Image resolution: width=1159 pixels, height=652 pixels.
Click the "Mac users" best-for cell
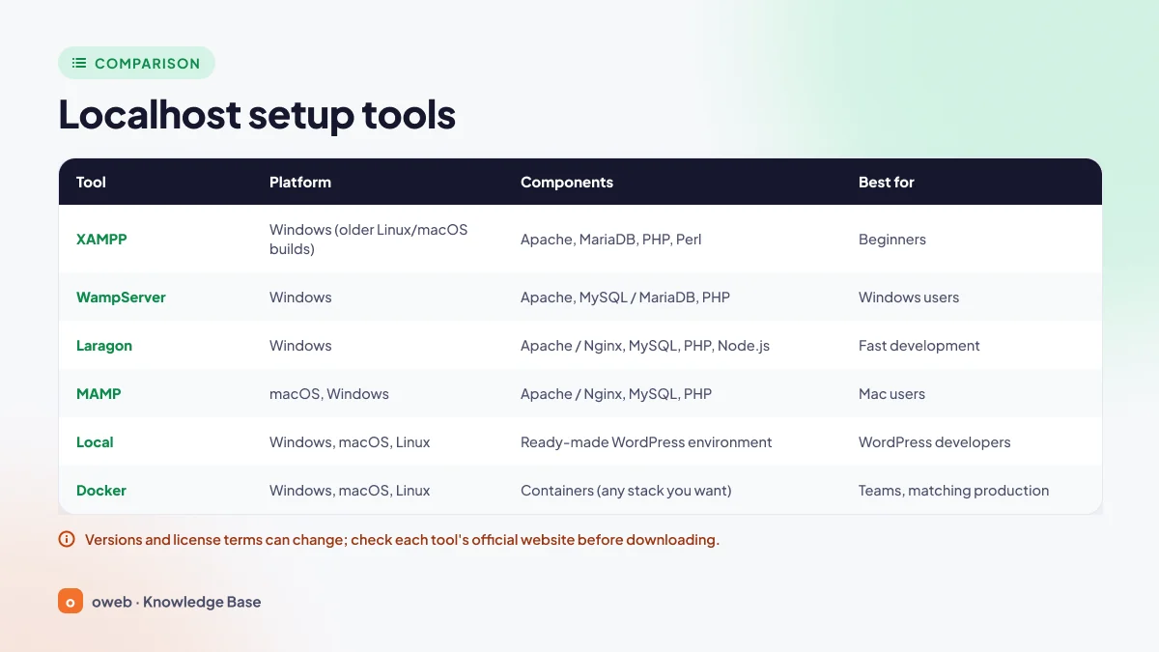point(891,394)
